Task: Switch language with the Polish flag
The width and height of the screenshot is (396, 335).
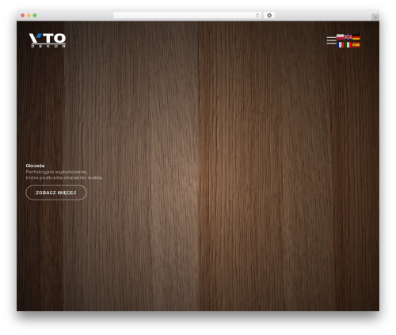Action: (340, 37)
